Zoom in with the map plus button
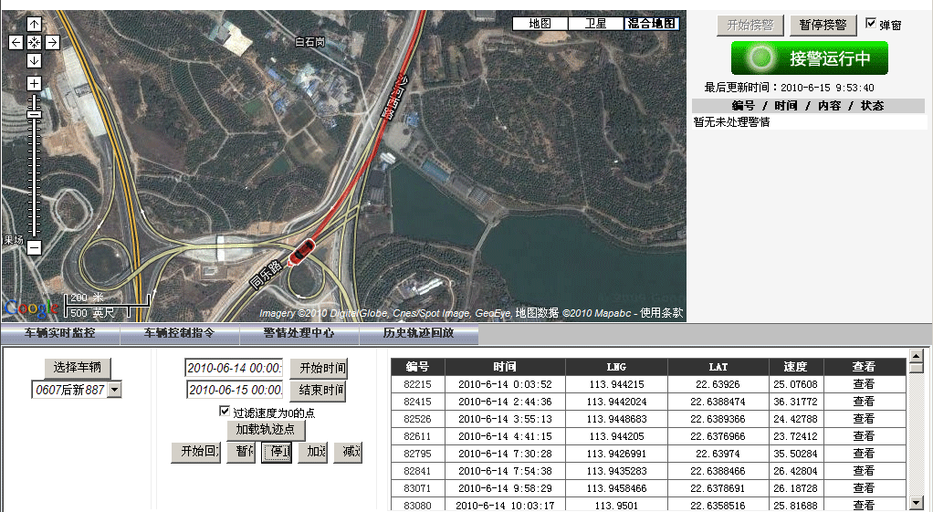This screenshot has height=512, width=933. [34, 84]
